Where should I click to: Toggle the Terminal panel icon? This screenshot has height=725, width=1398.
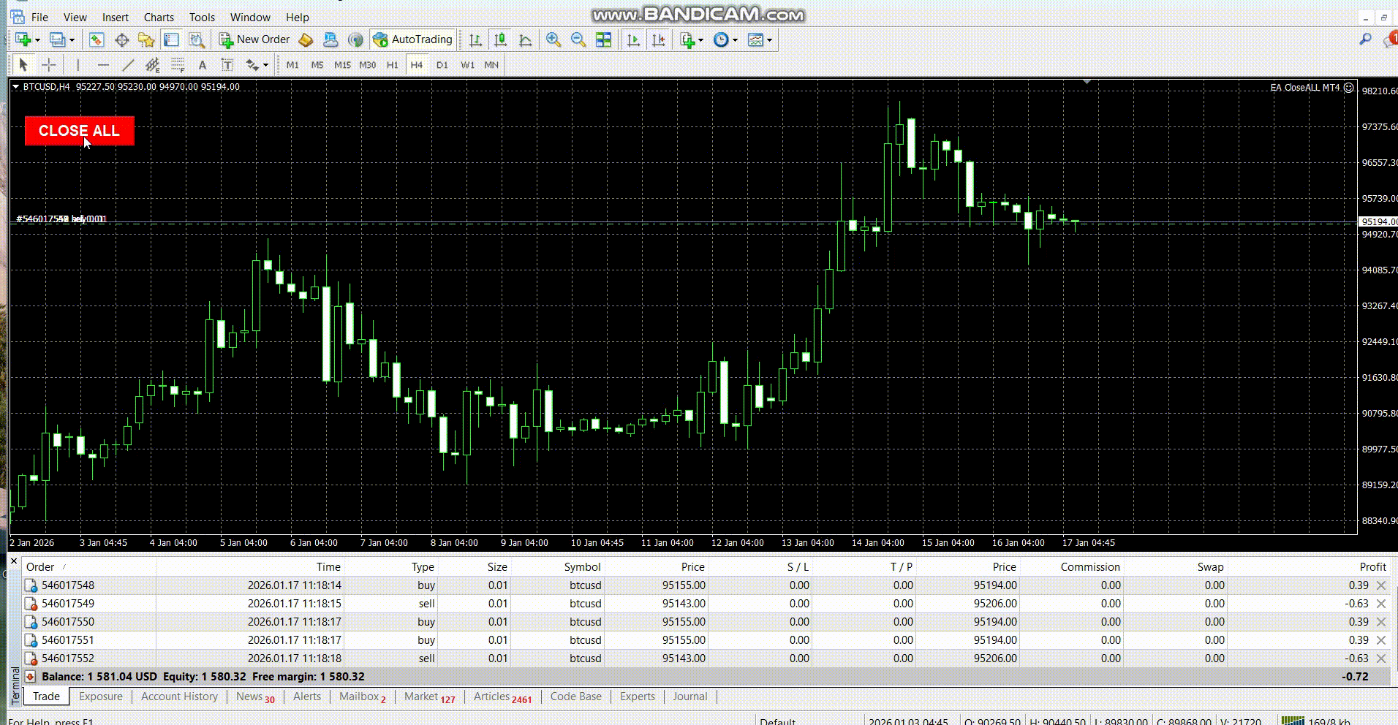[172, 39]
